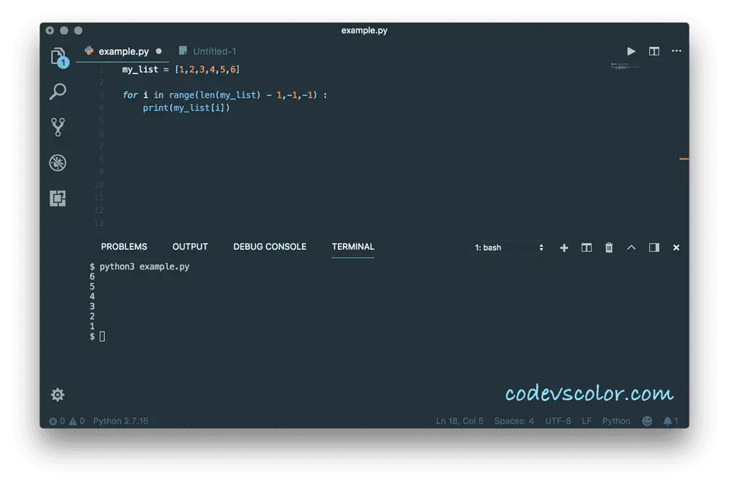Image resolution: width=729 pixels, height=485 pixels.
Task: Split the editor to the right
Action: point(654,52)
